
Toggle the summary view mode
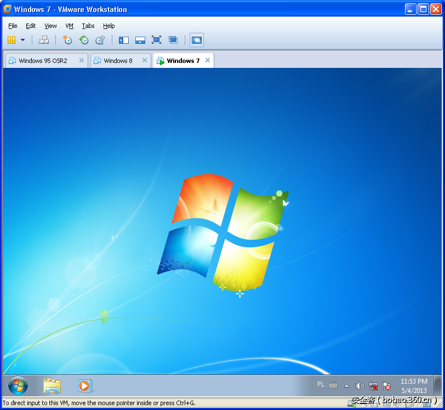tap(140, 40)
